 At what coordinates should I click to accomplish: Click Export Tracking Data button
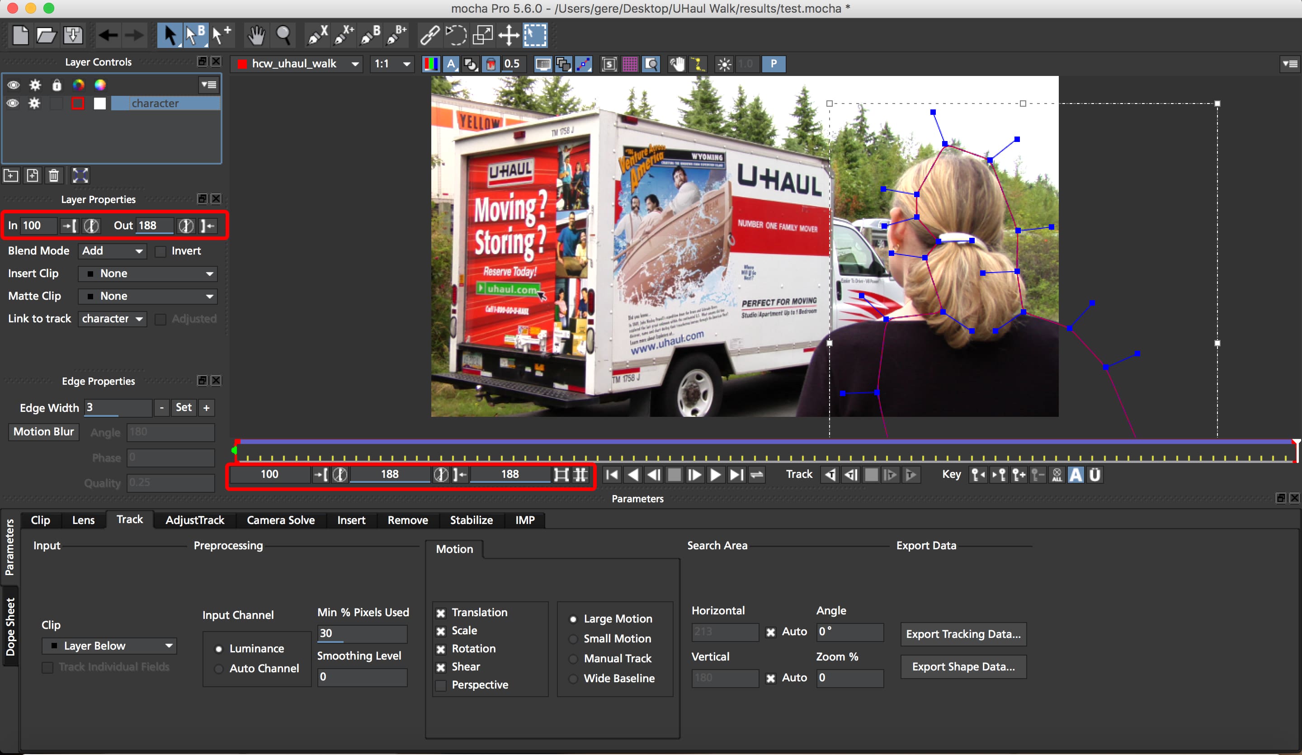(963, 634)
